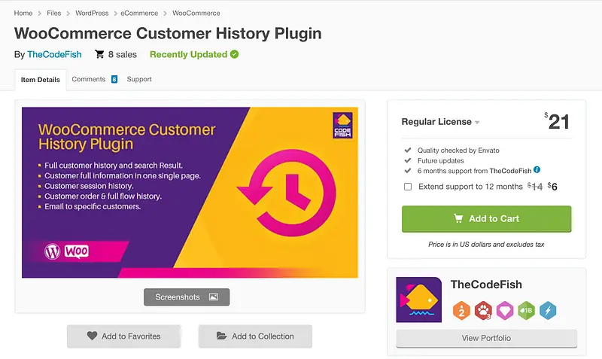This screenshot has width=602, height=359.
Task: Click the plugin preview banner image
Action: tap(190, 192)
